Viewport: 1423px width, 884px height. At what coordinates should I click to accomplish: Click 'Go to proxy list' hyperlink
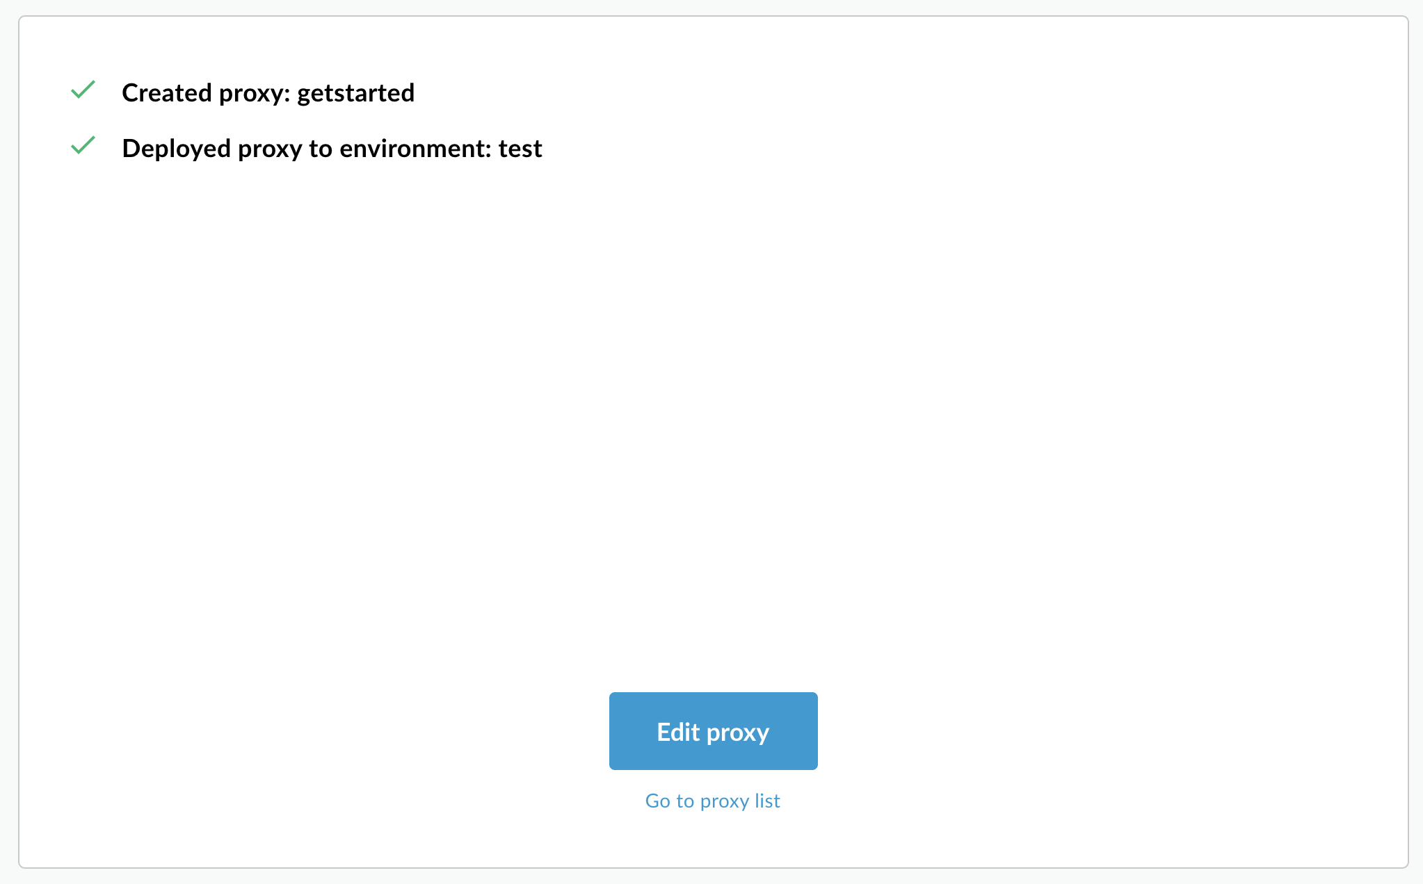pos(712,799)
